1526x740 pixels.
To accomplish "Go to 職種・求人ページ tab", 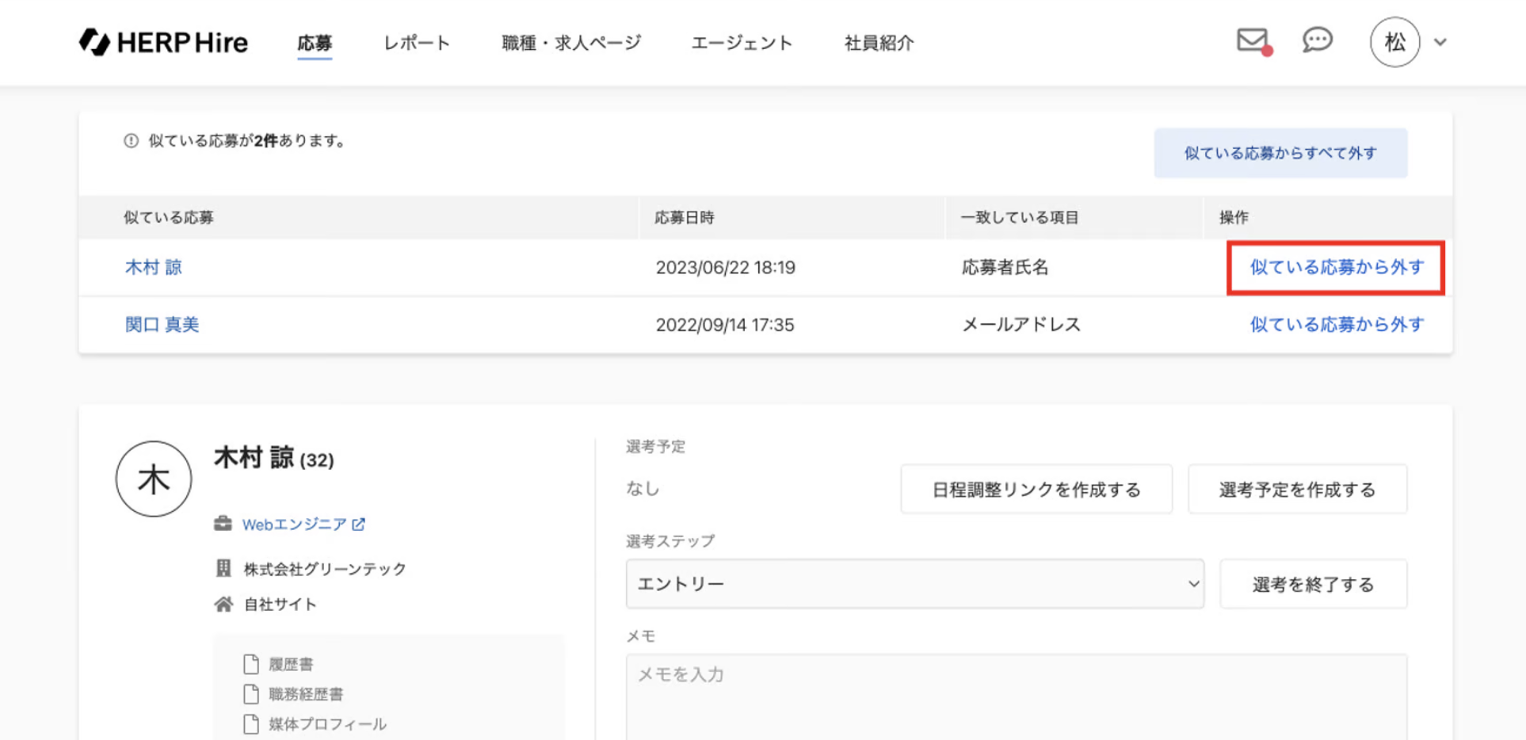I will tap(570, 43).
